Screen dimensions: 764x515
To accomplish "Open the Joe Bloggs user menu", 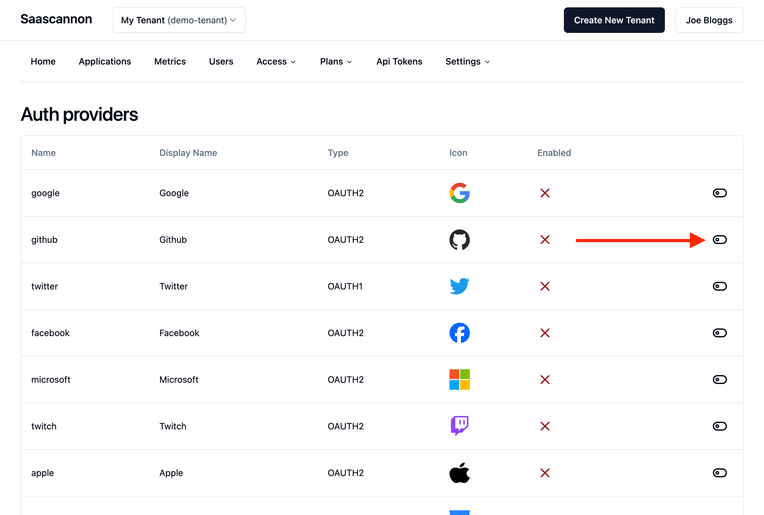I will coord(709,20).
